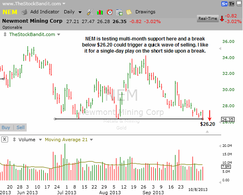This screenshot has width=243, height=195.
Task: Close the Volume pane with X
Action: [4, 139]
